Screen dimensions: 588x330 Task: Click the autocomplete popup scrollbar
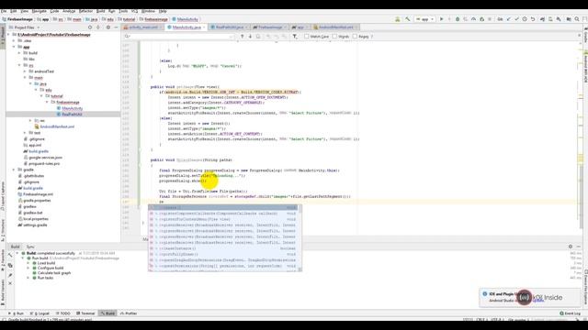pos(300,238)
